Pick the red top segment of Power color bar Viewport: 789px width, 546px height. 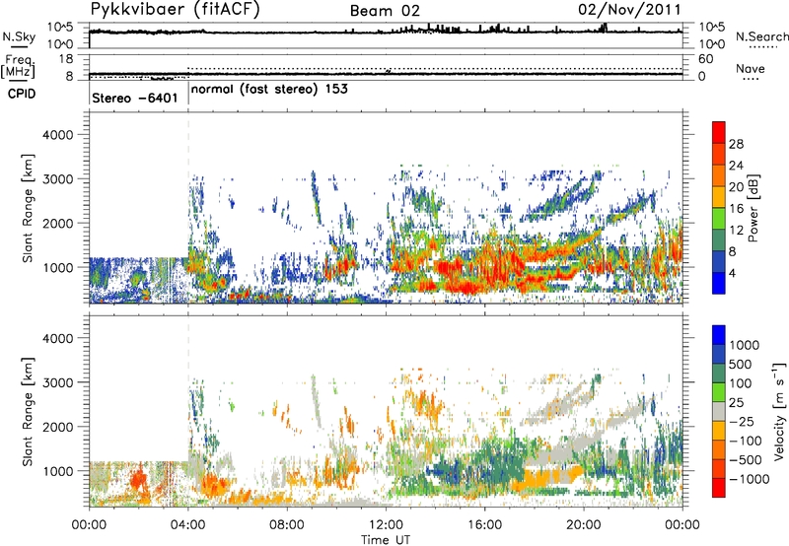click(719, 132)
